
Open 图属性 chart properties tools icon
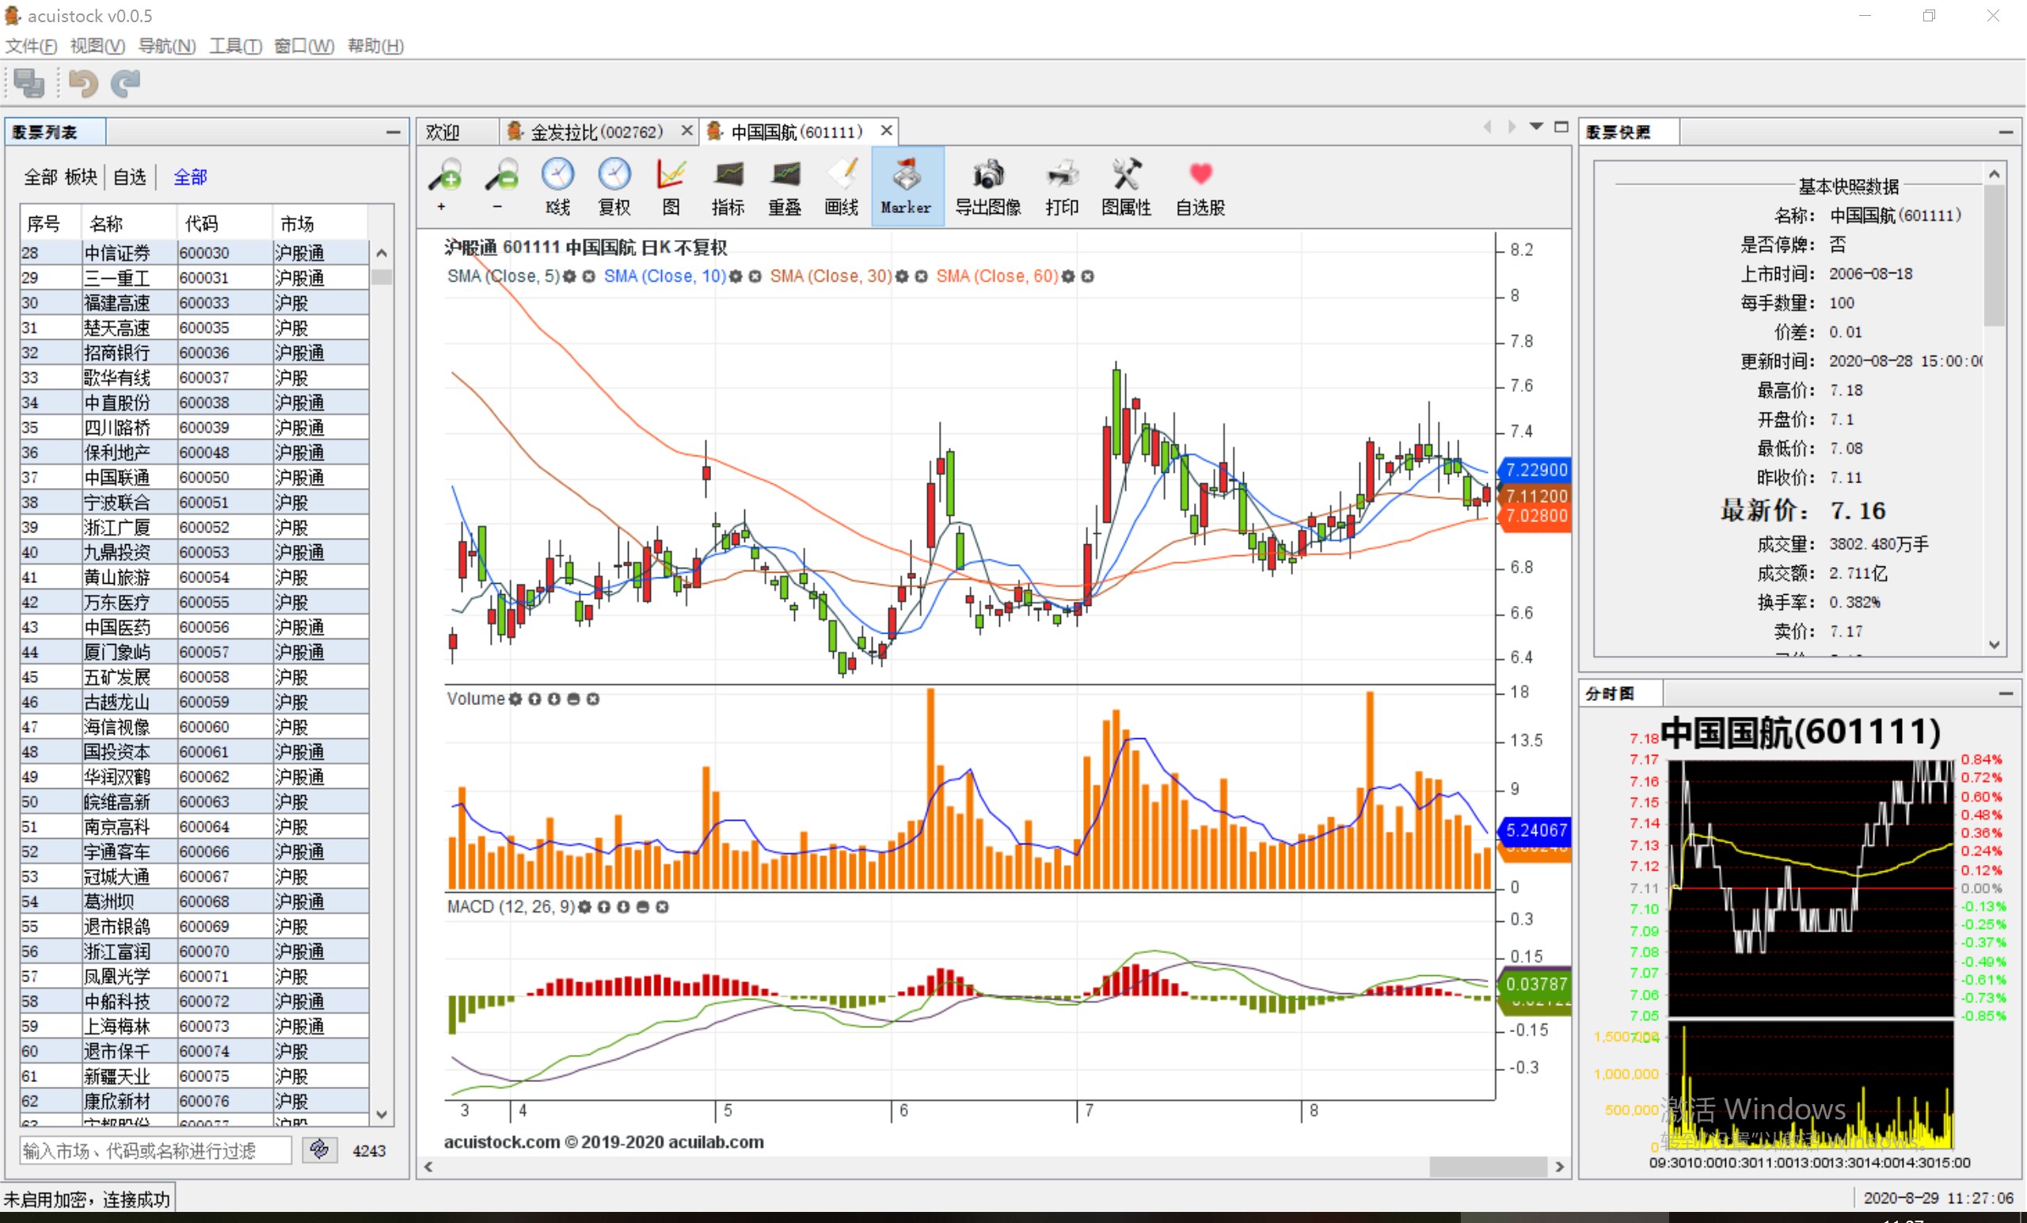click(1125, 175)
